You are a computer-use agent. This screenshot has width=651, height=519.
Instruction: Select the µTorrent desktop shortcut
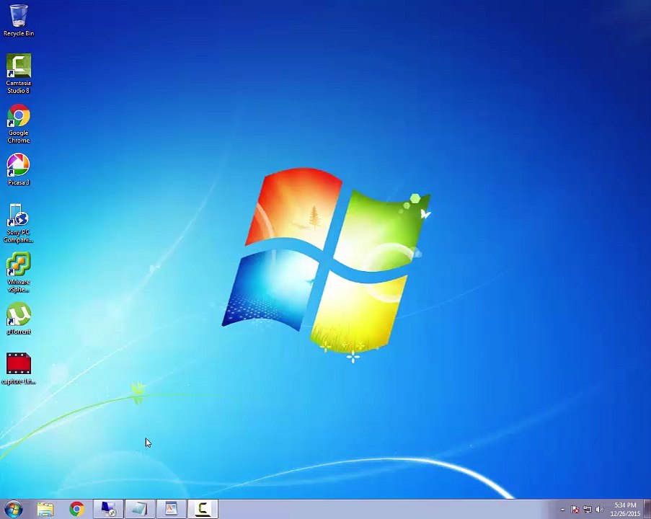pos(19,319)
